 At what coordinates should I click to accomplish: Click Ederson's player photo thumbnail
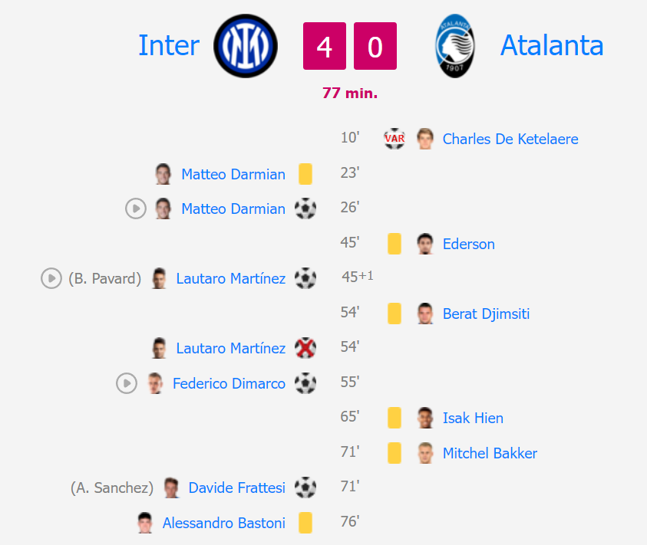[425, 244]
